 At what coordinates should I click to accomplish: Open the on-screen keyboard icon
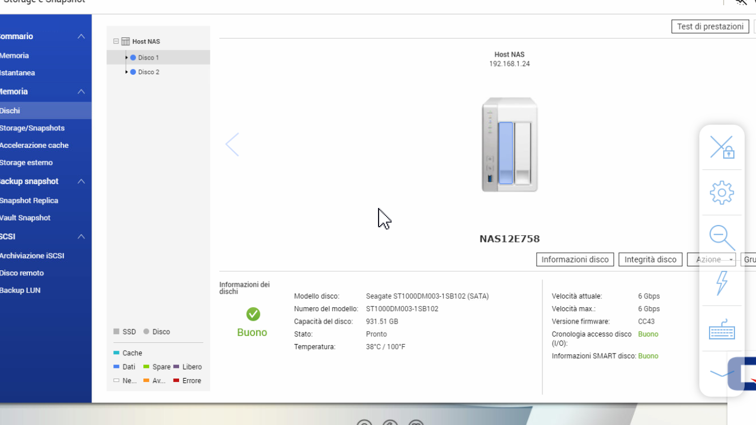[x=721, y=329]
